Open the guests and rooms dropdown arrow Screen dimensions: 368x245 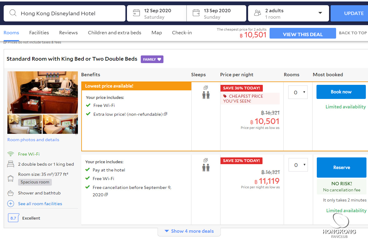pos(320,13)
